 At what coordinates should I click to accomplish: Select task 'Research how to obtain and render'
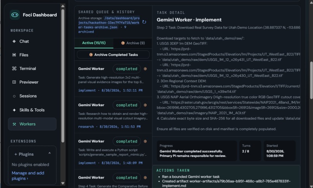click(x=113, y=116)
